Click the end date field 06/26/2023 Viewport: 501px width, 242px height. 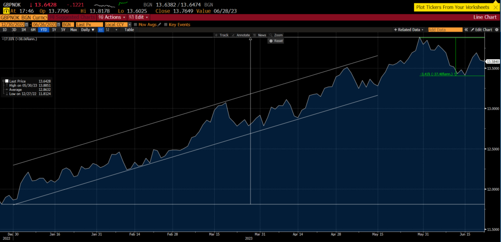pyautogui.click(x=44, y=24)
